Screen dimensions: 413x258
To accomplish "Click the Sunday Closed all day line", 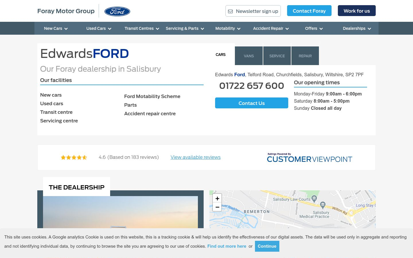I will pyautogui.click(x=318, y=108).
